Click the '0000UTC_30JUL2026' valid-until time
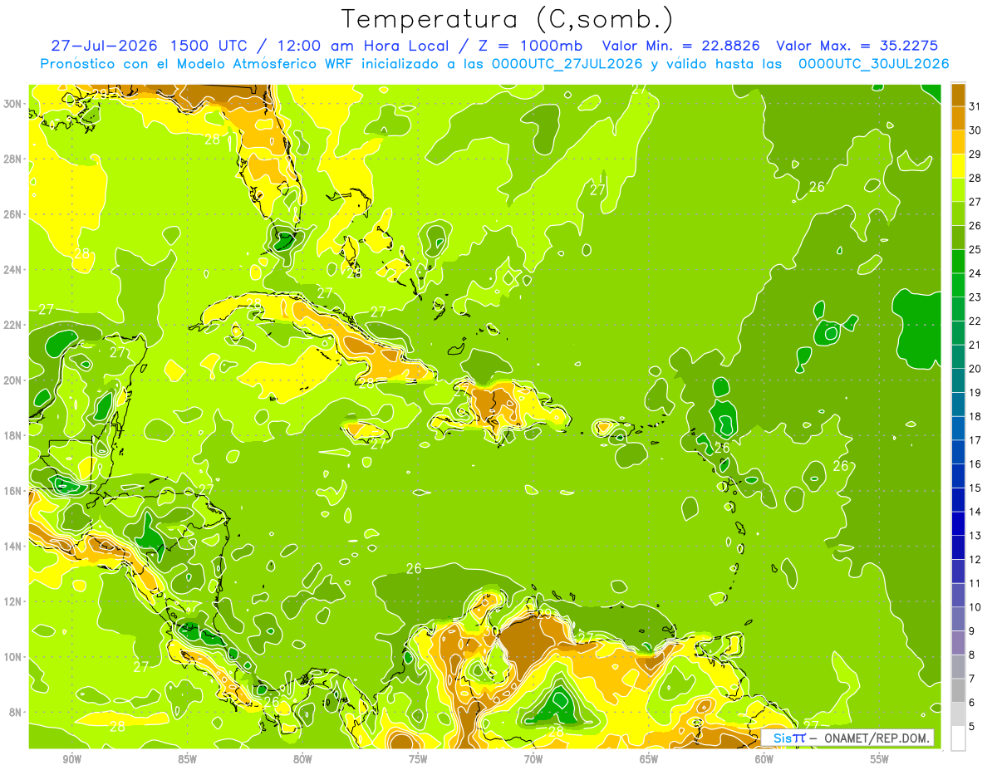 pyautogui.click(x=873, y=63)
